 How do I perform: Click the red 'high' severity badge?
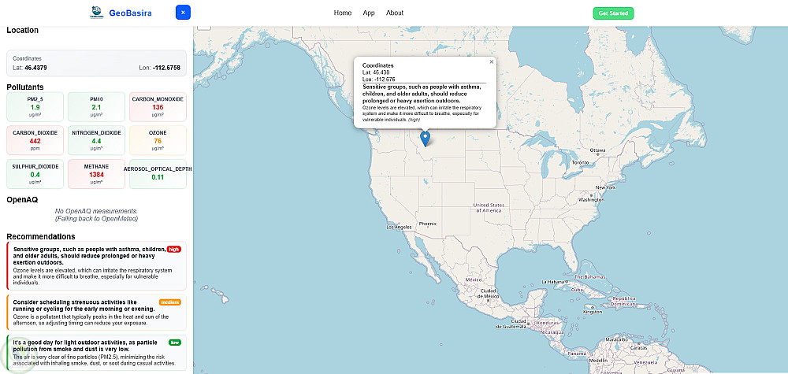[174, 249]
